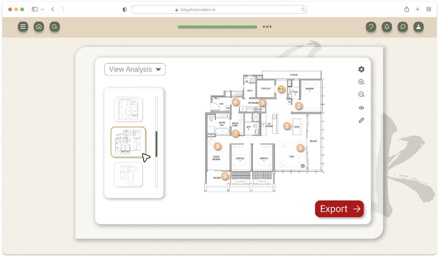Open the sidebar options chevron in the browser toolbar
This screenshot has width=439, height=256.
[x=42, y=9]
